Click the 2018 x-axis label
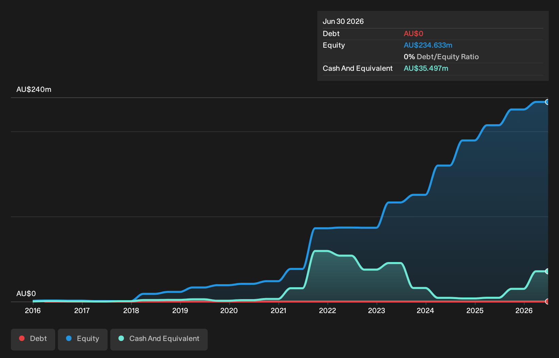 131,311
